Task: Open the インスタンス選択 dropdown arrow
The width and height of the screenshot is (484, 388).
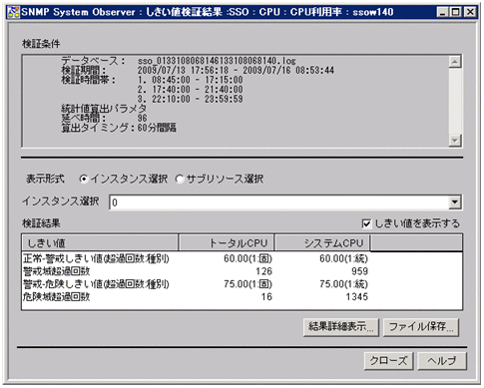Action: (x=454, y=202)
